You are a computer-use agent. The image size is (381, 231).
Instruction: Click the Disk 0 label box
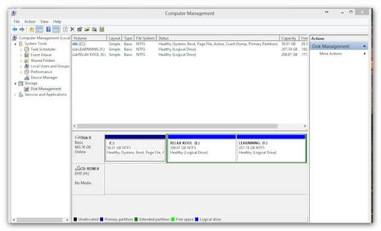point(88,148)
